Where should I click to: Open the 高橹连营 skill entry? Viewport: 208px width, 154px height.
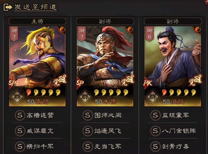(37, 115)
